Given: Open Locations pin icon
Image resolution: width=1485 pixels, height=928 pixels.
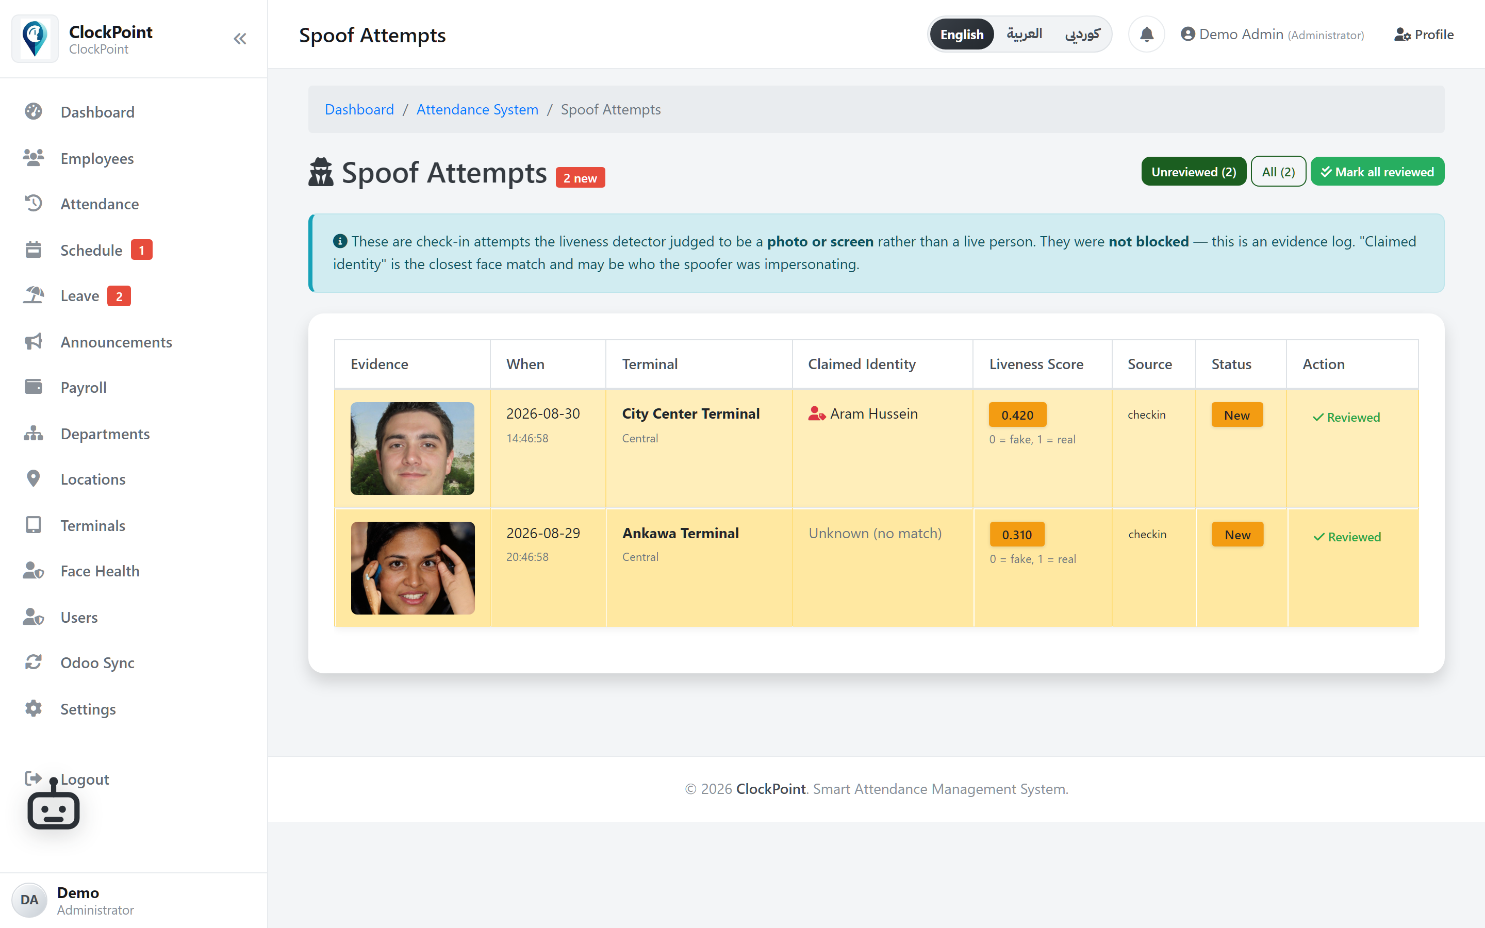Looking at the screenshot, I should point(33,479).
